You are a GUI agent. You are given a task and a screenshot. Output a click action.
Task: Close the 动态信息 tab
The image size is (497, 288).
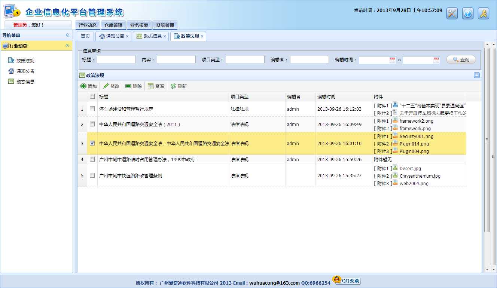coord(165,36)
